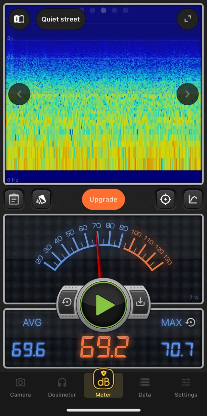
Task: Open the clipboard notes icon
Action: (14, 199)
